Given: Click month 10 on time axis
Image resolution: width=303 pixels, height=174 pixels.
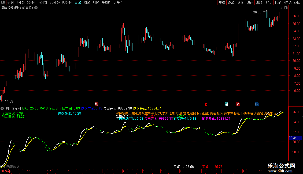Looking at the screenshot, I should [x=245, y=171].
